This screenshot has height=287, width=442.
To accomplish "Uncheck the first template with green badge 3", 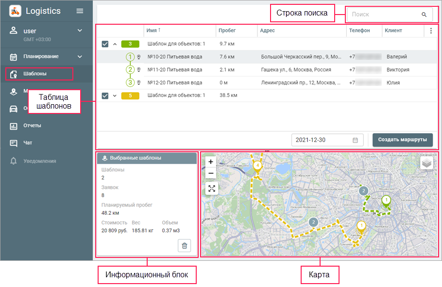I will [x=105, y=44].
